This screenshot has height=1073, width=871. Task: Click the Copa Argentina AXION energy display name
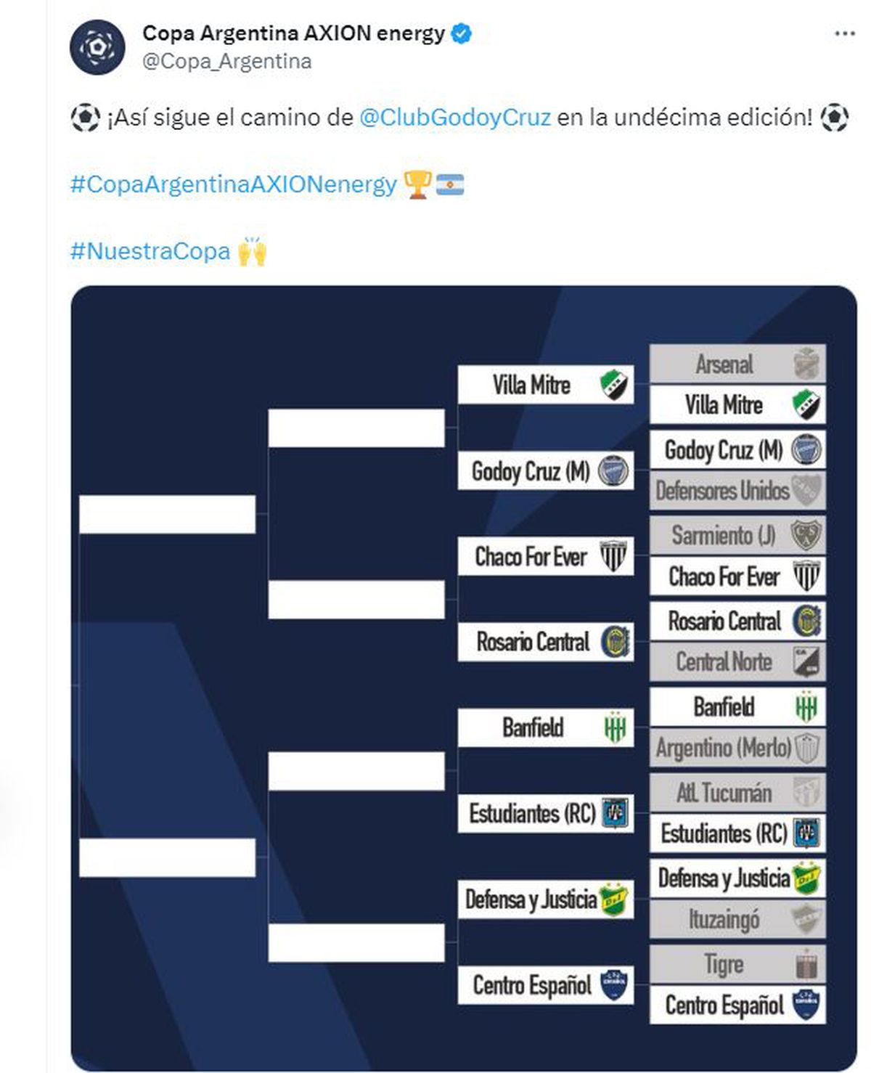point(293,33)
